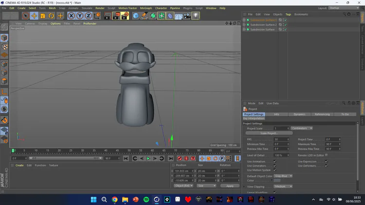Click the MoGraph Array generator icon

pos(162,16)
